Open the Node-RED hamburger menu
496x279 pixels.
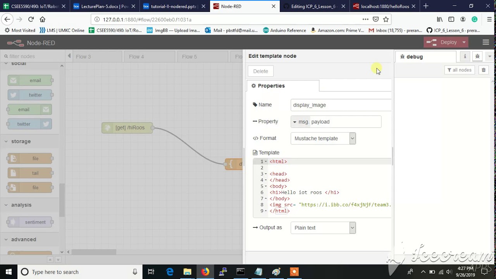(x=486, y=42)
